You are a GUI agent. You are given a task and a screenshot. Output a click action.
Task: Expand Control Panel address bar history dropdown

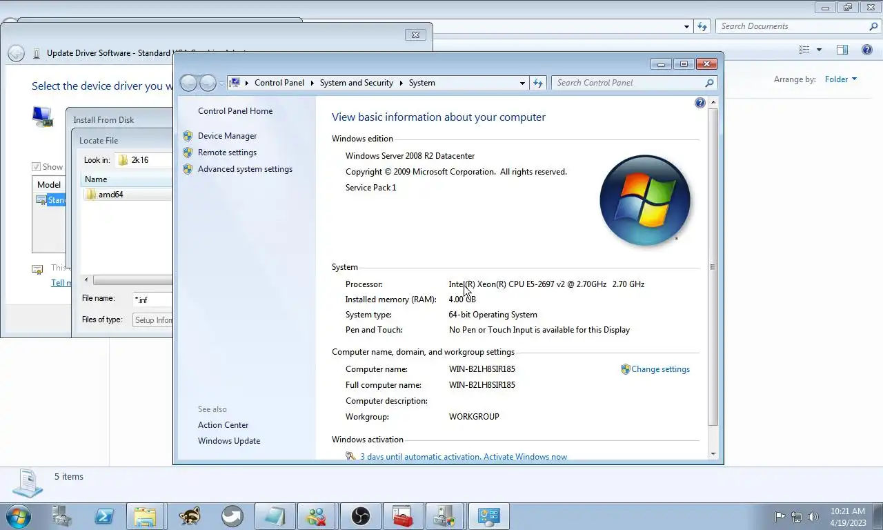coord(522,83)
